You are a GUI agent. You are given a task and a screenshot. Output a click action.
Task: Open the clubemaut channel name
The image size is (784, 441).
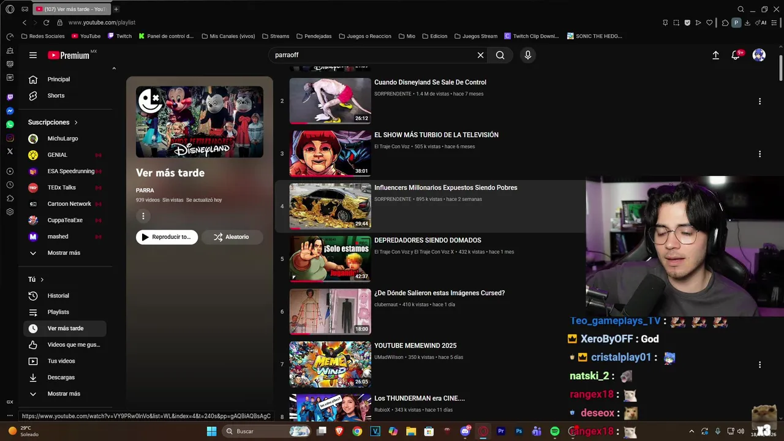point(386,304)
